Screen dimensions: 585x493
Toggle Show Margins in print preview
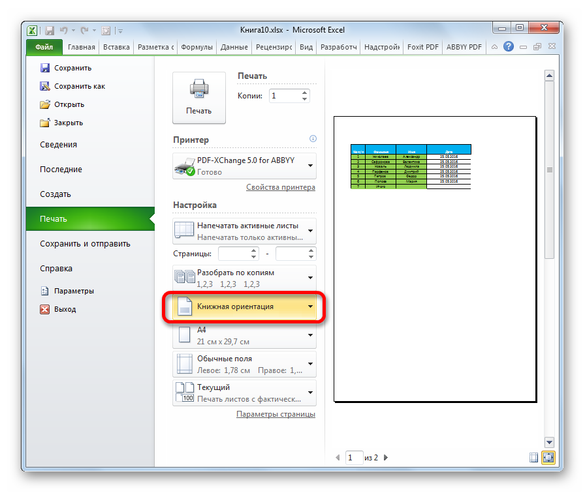click(x=534, y=458)
